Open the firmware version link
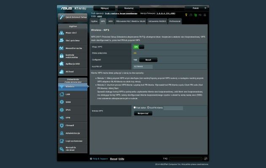Screen dimensions: 266x168 (x=166, y=14)
